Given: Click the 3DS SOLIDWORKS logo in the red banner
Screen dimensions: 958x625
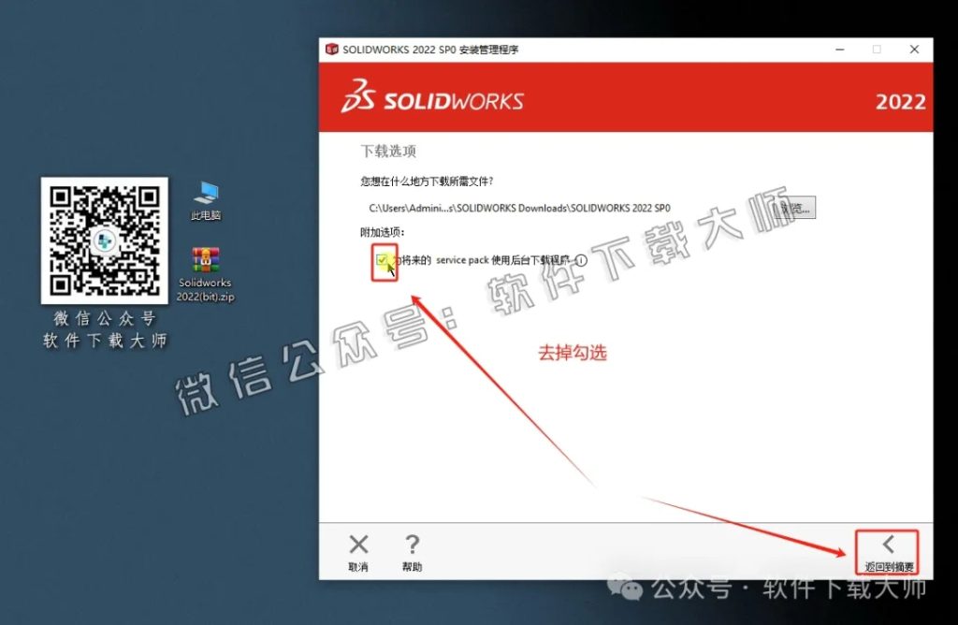Looking at the screenshot, I should 430,98.
